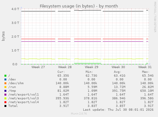158x117 pixels.
Task: Click the 386.94G average value for vol3
Action: pos(119,98)
